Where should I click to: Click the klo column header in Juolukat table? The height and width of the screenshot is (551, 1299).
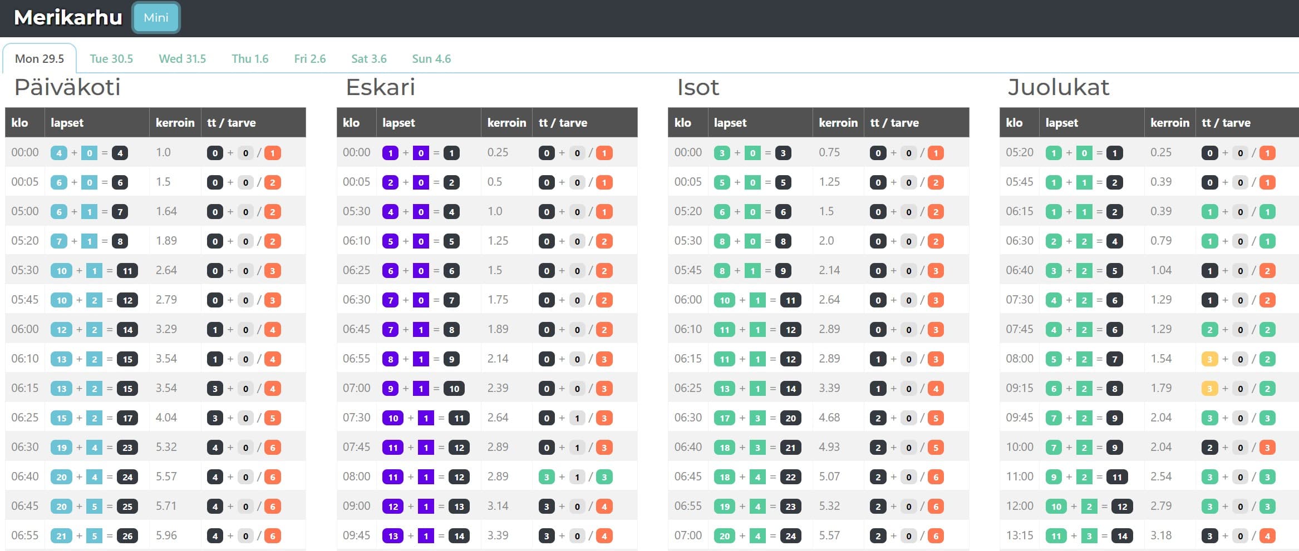(x=1014, y=123)
